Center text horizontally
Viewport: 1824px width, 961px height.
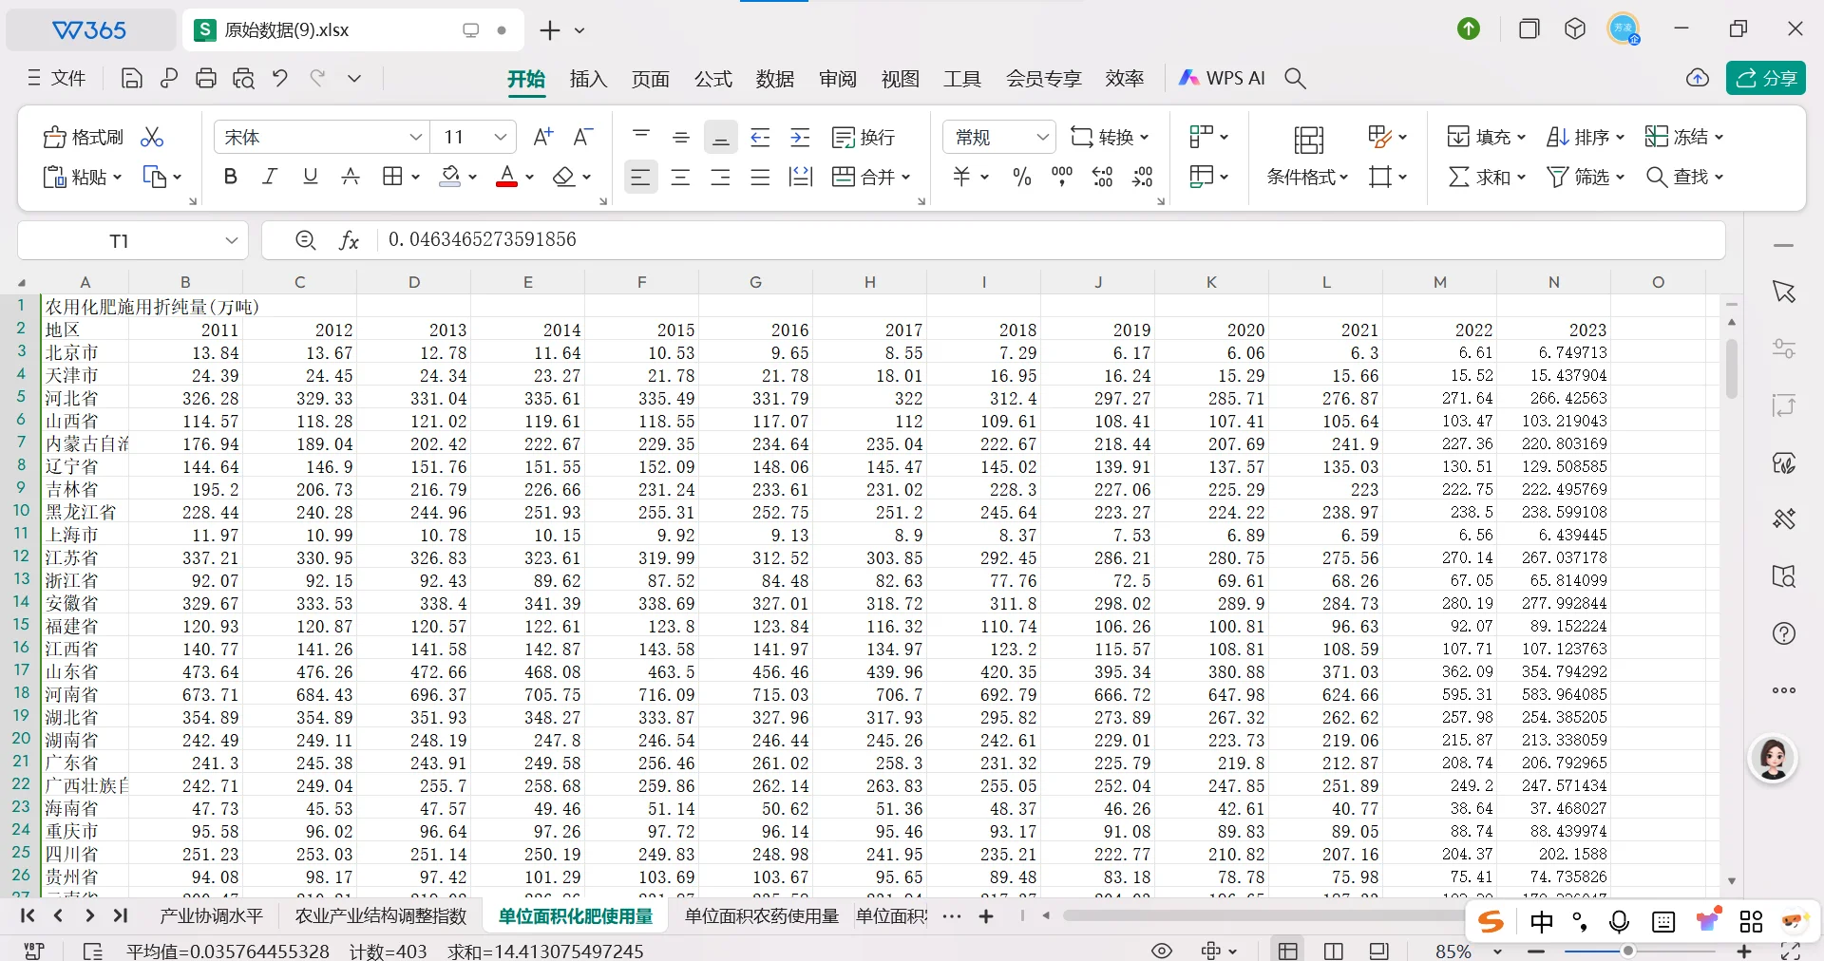681,177
